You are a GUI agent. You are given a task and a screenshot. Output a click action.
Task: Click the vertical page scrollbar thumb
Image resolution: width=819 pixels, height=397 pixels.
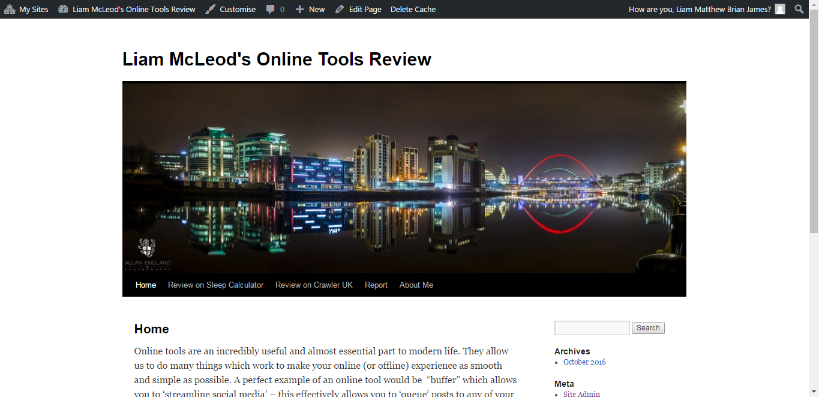click(814, 126)
